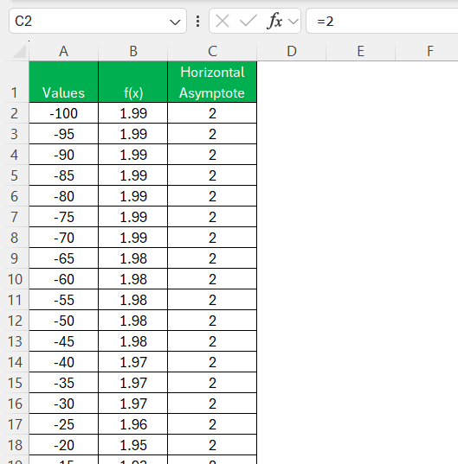Select cell containing -55
The width and height of the screenshot is (458, 464).
point(64,300)
